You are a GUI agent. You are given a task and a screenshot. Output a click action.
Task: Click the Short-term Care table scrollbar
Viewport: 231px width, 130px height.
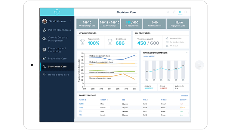coord(188,113)
